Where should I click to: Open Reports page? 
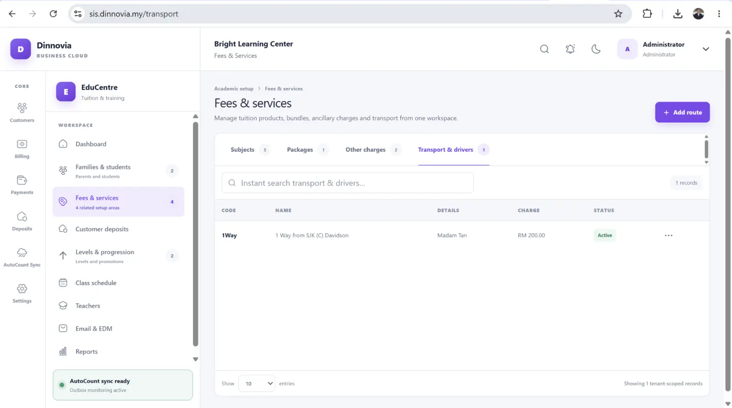[x=118, y=351]
